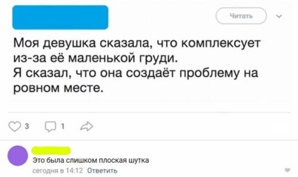
Task: Expand the post options chevron
Action: [x=279, y=16]
